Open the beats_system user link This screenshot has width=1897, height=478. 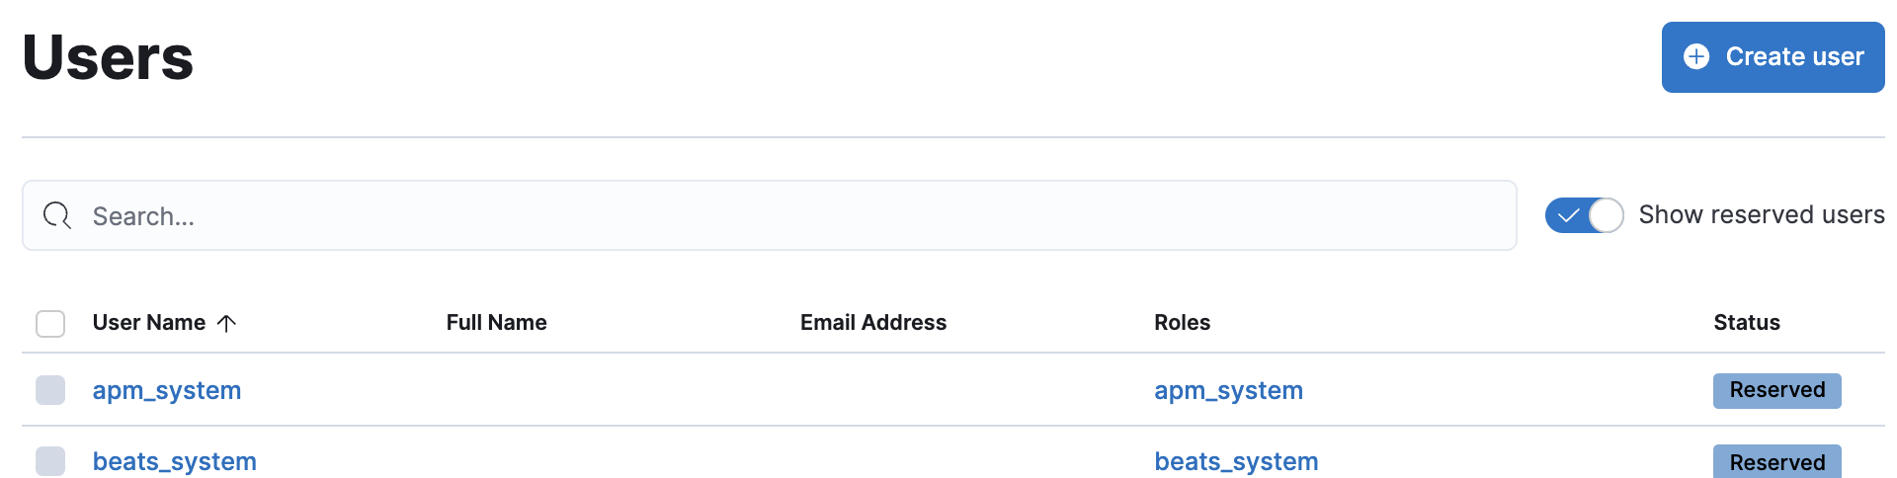(x=175, y=461)
